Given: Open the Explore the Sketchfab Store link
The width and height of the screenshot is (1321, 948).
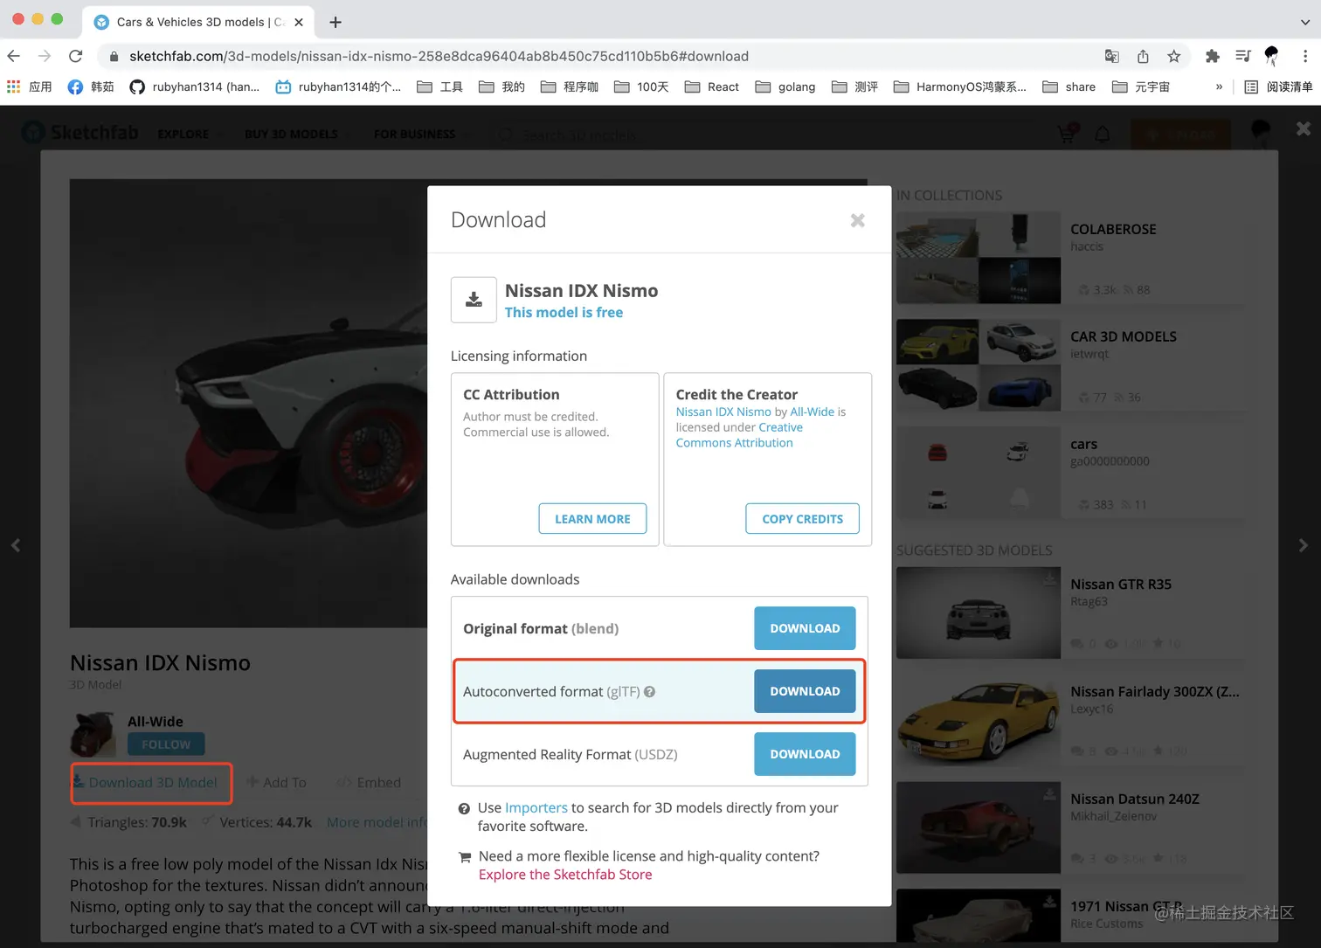Looking at the screenshot, I should point(565,875).
